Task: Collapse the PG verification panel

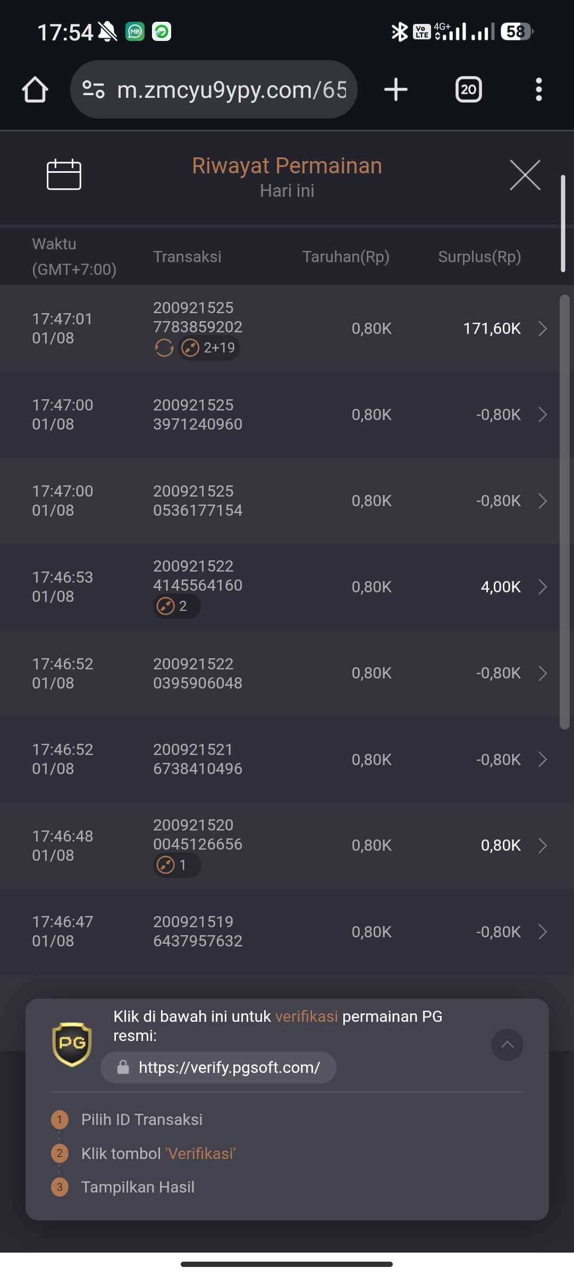Action: click(x=507, y=1045)
